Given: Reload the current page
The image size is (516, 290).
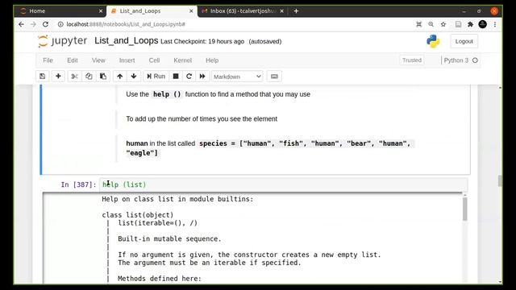Looking at the screenshot, I should point(45,24).
